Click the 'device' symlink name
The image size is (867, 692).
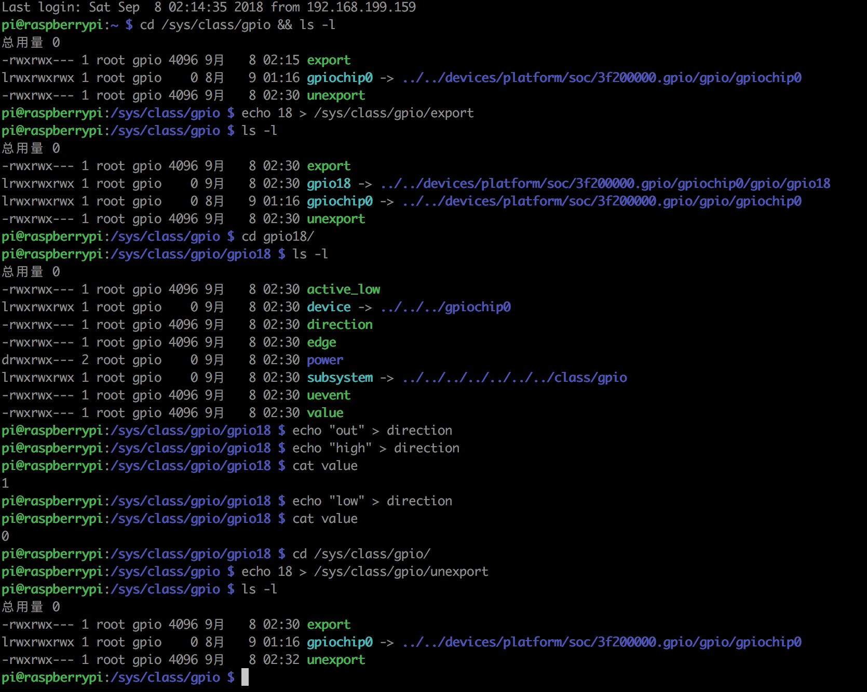tap(329, 307)
